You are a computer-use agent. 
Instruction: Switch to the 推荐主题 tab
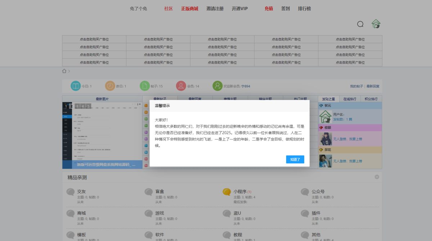[x=230, y=99]
